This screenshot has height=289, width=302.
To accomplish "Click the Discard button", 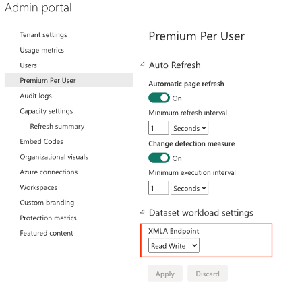I will tap(208, 274).
